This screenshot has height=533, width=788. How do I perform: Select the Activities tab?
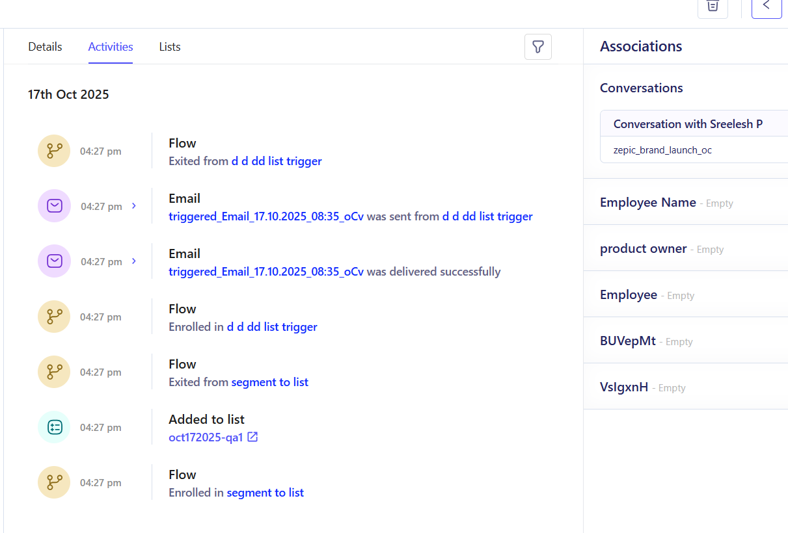click(x=111, y=47)
